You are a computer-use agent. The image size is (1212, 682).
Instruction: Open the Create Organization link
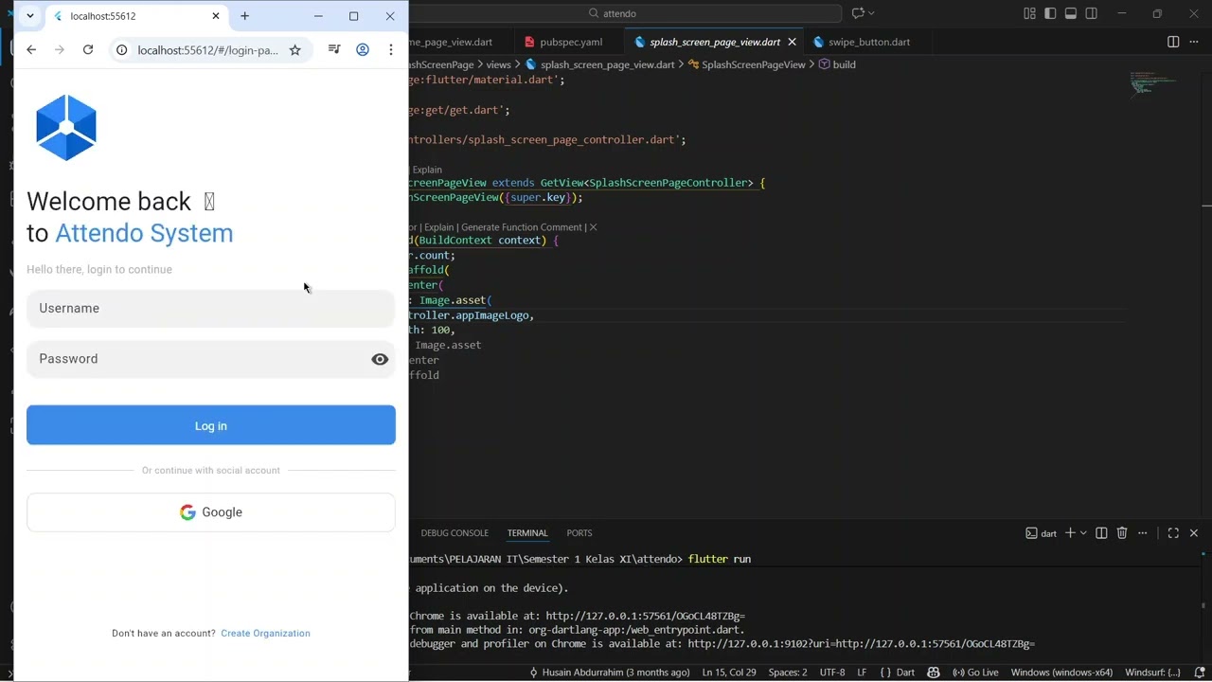tap(265, 634)
